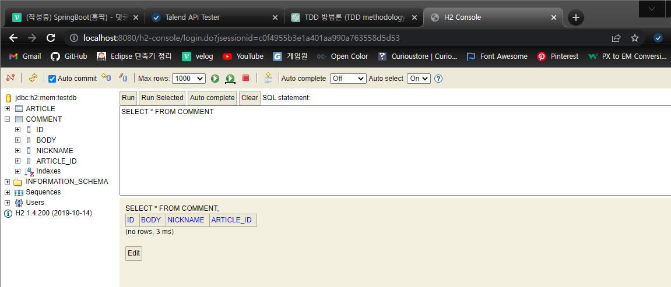Click the Edit button below results

134,253
